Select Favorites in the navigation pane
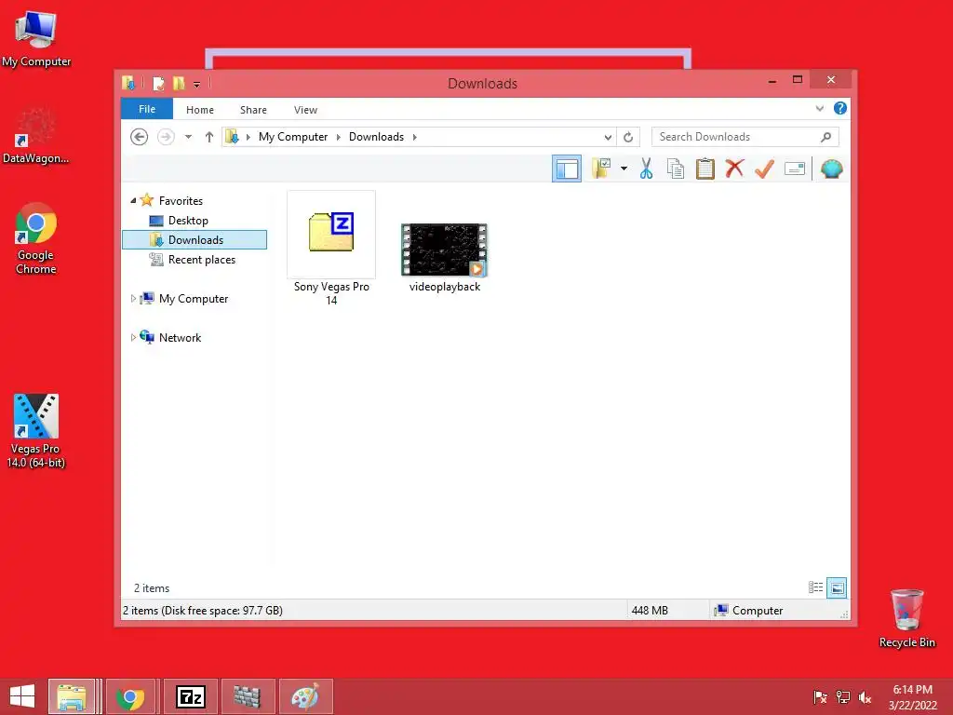The width and height of the screenshot is (953, 715). click(181, 201)
